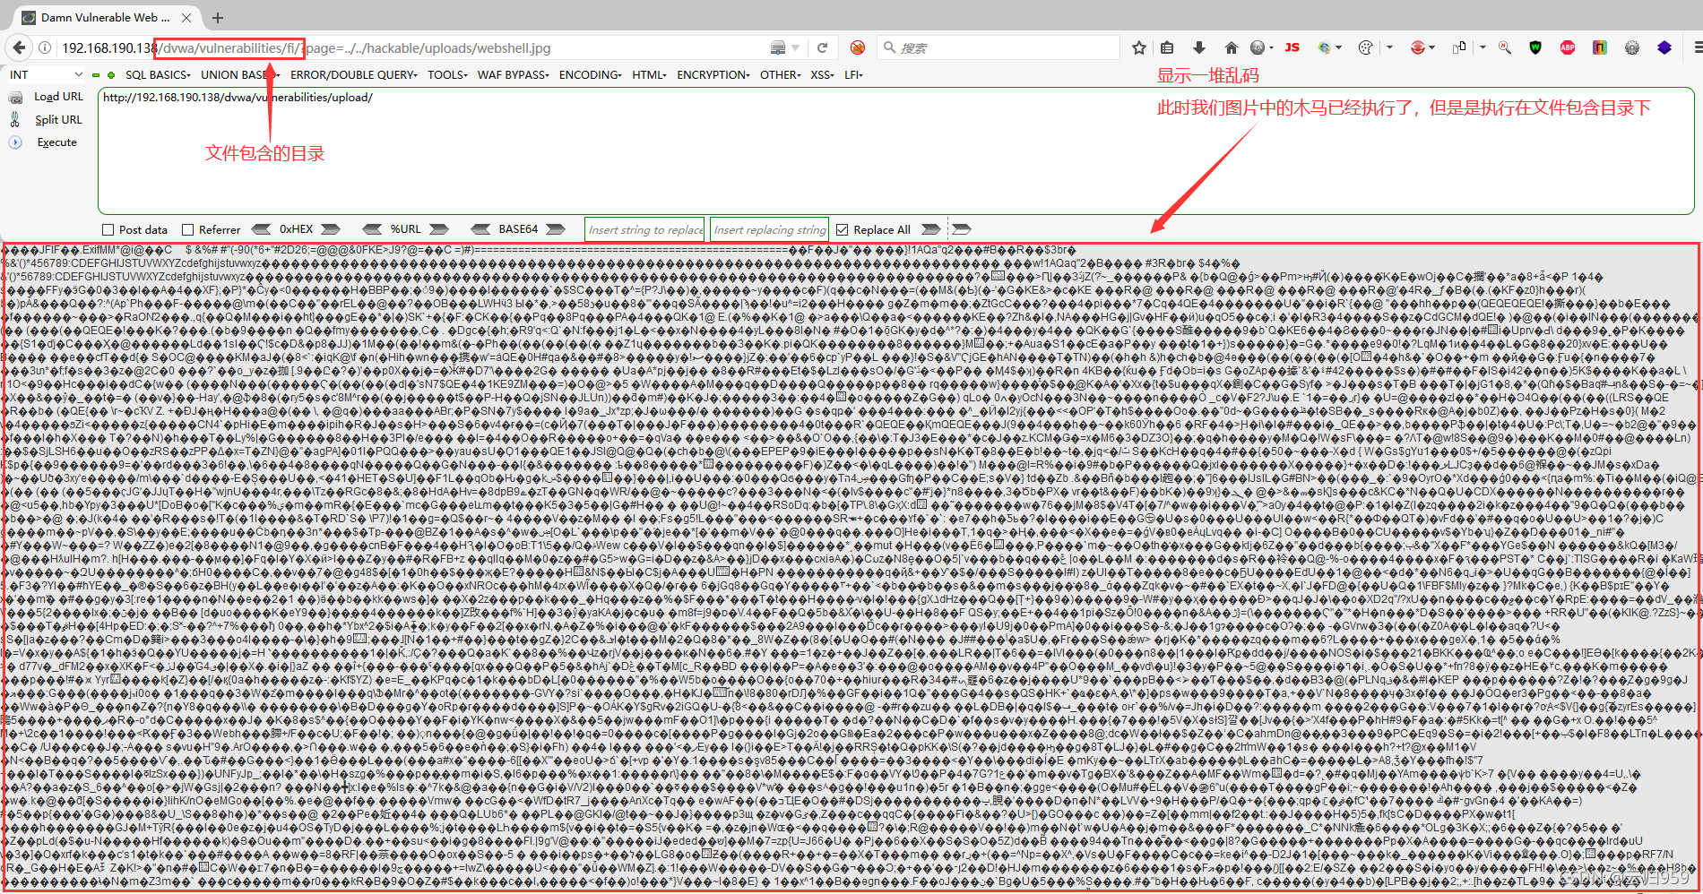Go to the home page icon
The width and height of the screenshot is (1703, 894).
(x=1231, y=47)
